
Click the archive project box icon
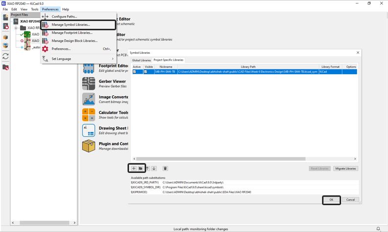tap(5, 37)
